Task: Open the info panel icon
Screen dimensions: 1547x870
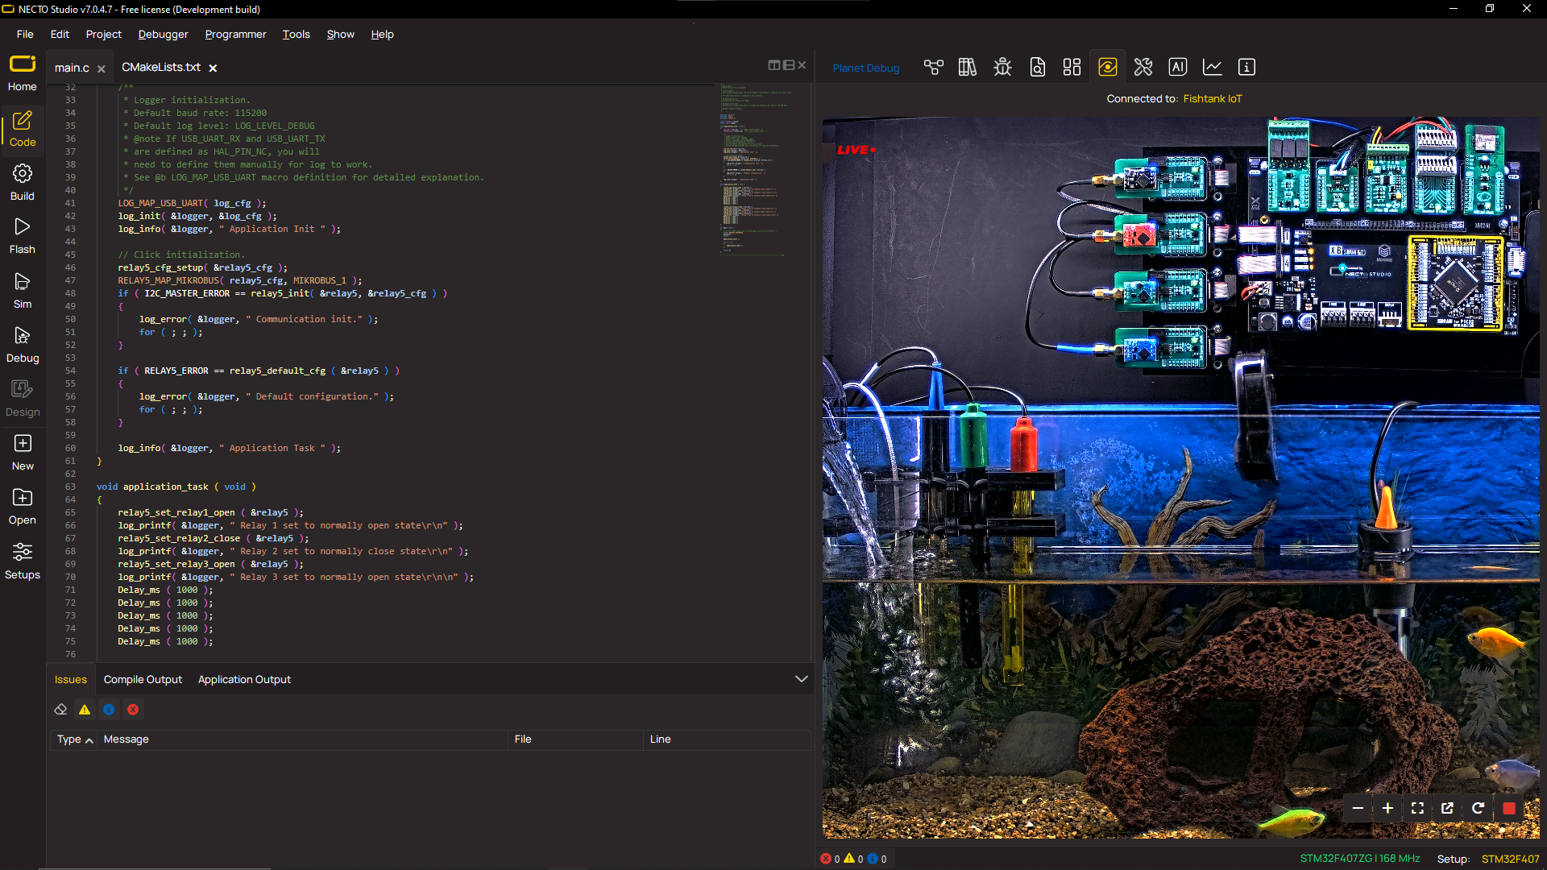Action: tap(1246, 68)
